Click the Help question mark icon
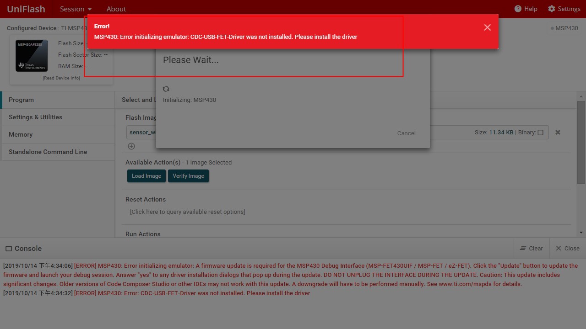586x329 pixels. click(x=518, y=9)
